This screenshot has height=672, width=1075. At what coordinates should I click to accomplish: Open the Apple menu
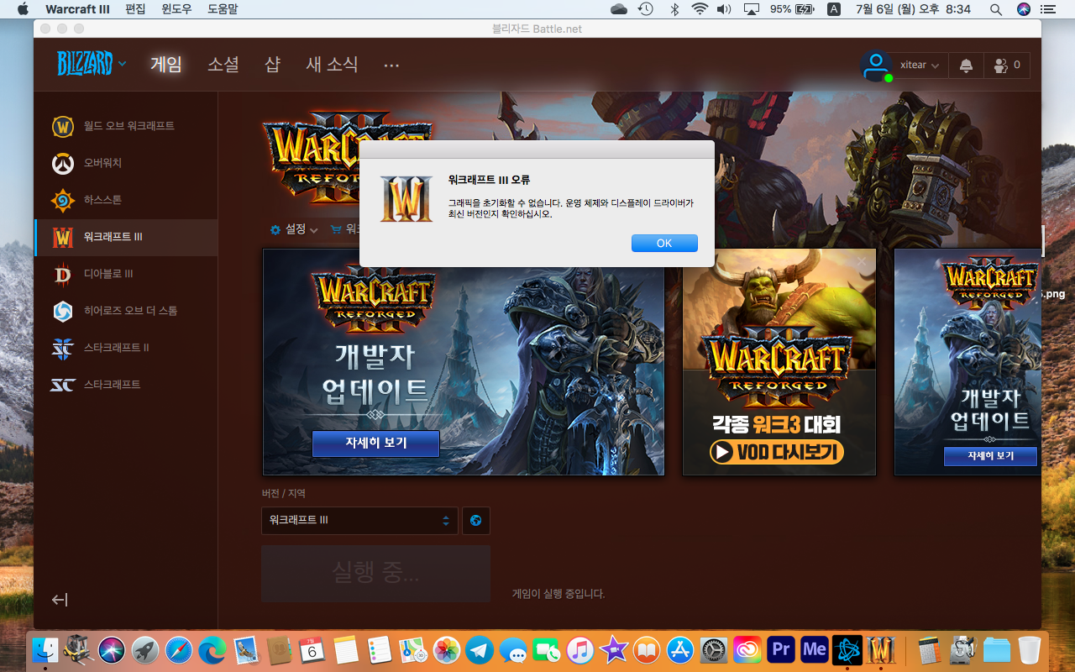pyautogui.click(x=23, y=9)
